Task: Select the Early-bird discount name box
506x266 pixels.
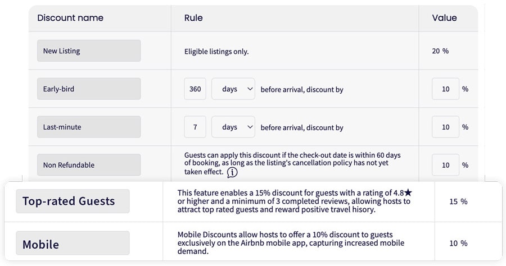Action: (x=89, y=89)
